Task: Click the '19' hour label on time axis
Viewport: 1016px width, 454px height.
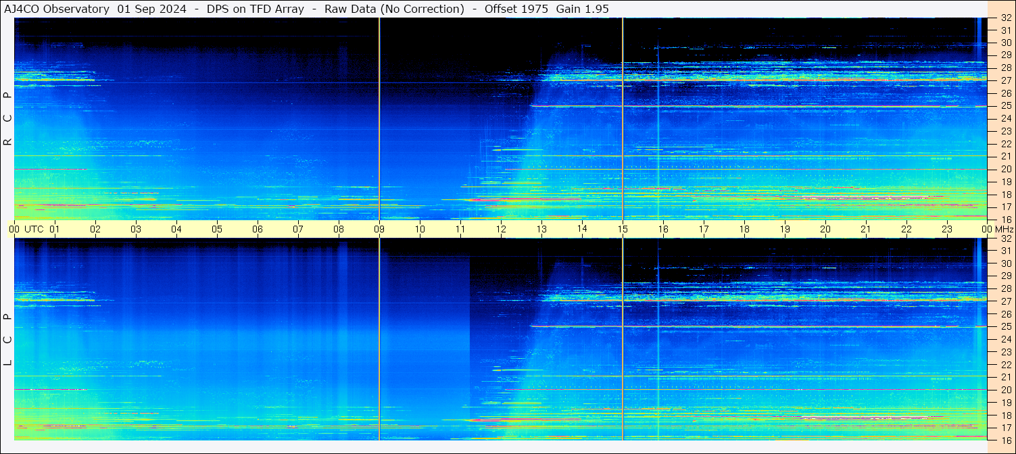Action: (785, 229)
